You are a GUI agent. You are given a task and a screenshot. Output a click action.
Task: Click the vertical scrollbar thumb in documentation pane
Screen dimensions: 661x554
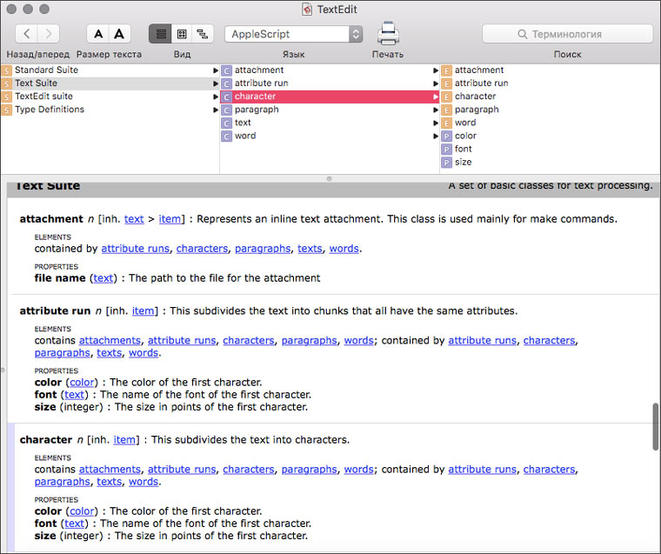(x=656, y=427)
